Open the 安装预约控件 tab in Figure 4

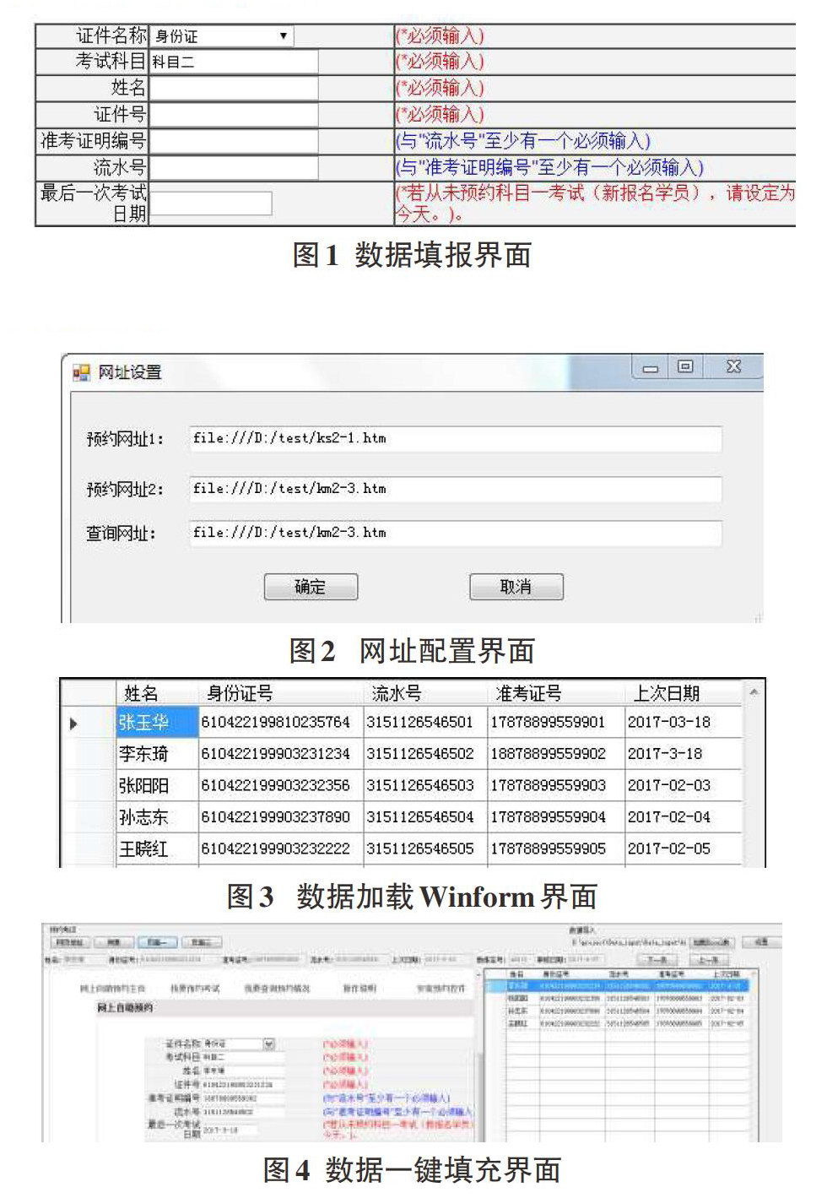(x=441, y=988)
